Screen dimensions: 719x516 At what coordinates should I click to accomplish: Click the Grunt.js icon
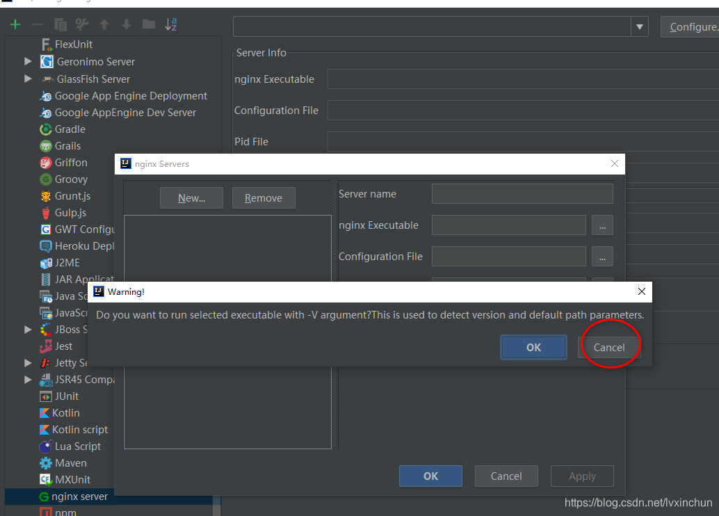(x=45, y=196)
